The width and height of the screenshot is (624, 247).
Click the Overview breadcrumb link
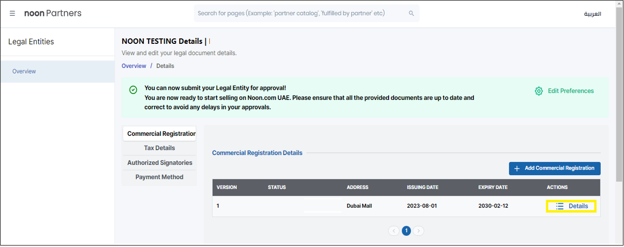(133, 66)
